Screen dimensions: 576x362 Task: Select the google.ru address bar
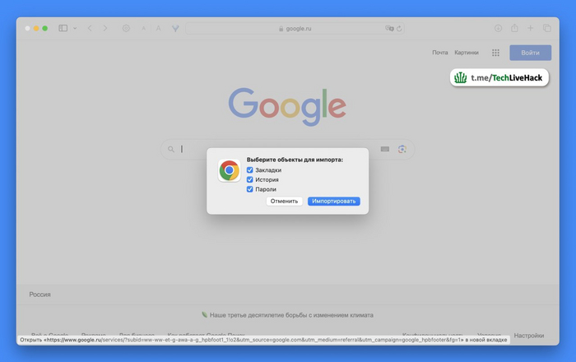(x=295, y=28)
